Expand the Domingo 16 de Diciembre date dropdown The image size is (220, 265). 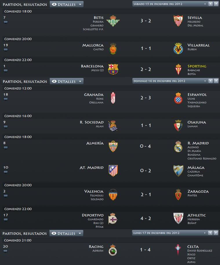click(x=170, y=81)
